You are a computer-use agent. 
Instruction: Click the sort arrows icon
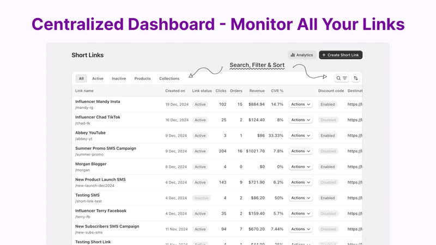click(x=356, y=78)
